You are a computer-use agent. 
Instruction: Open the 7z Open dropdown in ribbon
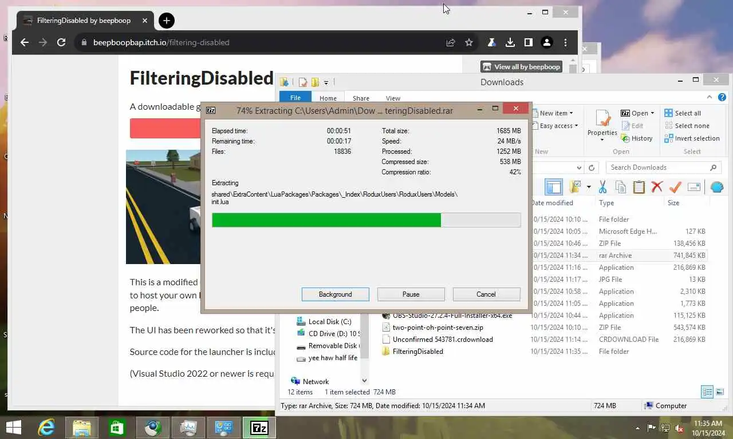pos(637,113)
